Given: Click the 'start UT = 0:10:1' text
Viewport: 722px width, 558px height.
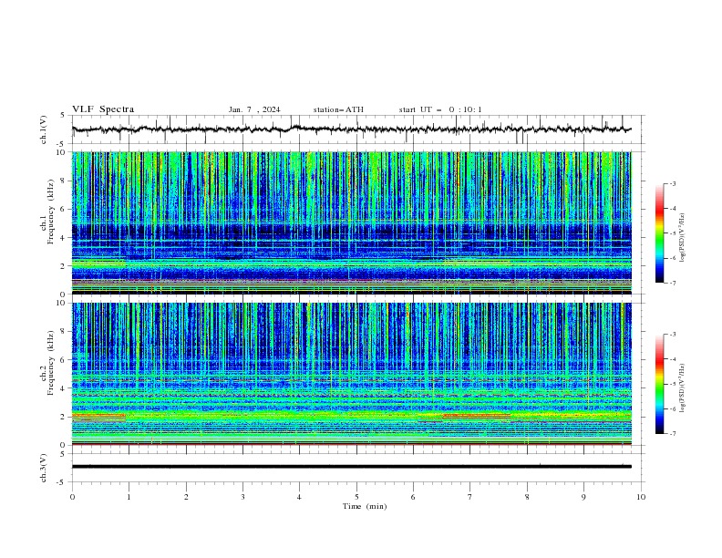Looking at the screenshot, I should 440,109.
